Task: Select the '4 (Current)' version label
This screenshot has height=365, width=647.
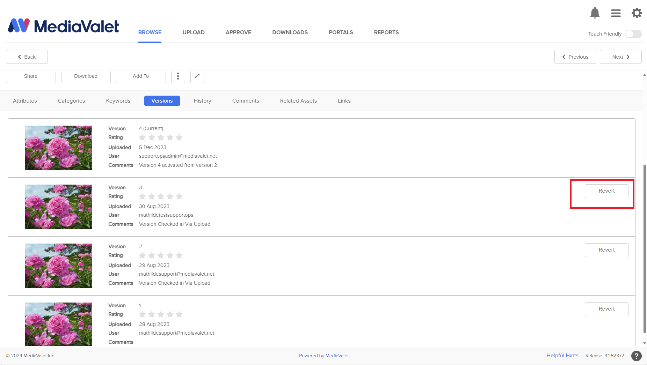Action: [151, 129]
